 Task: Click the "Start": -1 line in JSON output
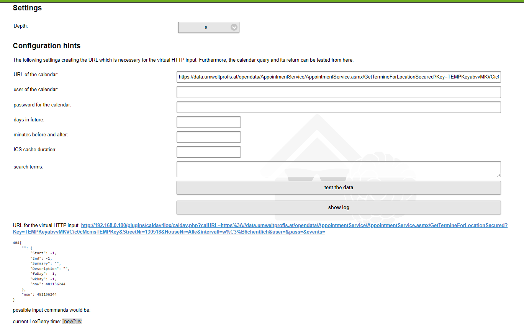(43, 253)
